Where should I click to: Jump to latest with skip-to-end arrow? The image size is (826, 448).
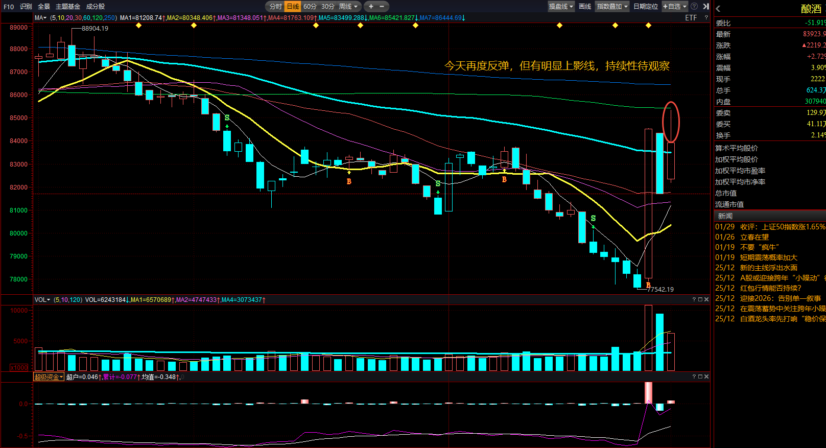tap(705, 7)
